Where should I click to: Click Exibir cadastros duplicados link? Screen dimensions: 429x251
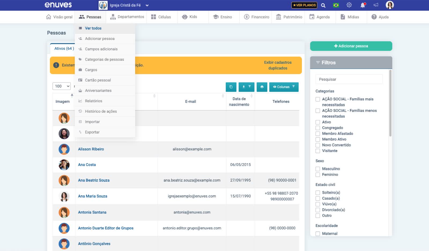point(278,65)
